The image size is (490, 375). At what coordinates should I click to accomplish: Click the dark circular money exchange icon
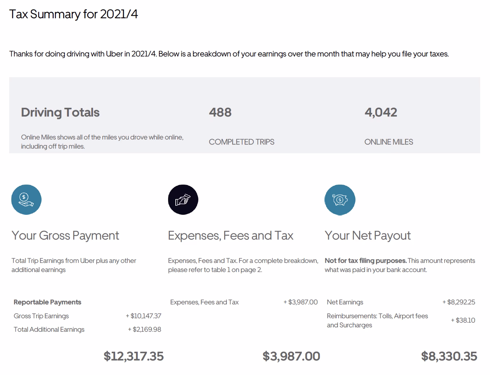(183, 200)
